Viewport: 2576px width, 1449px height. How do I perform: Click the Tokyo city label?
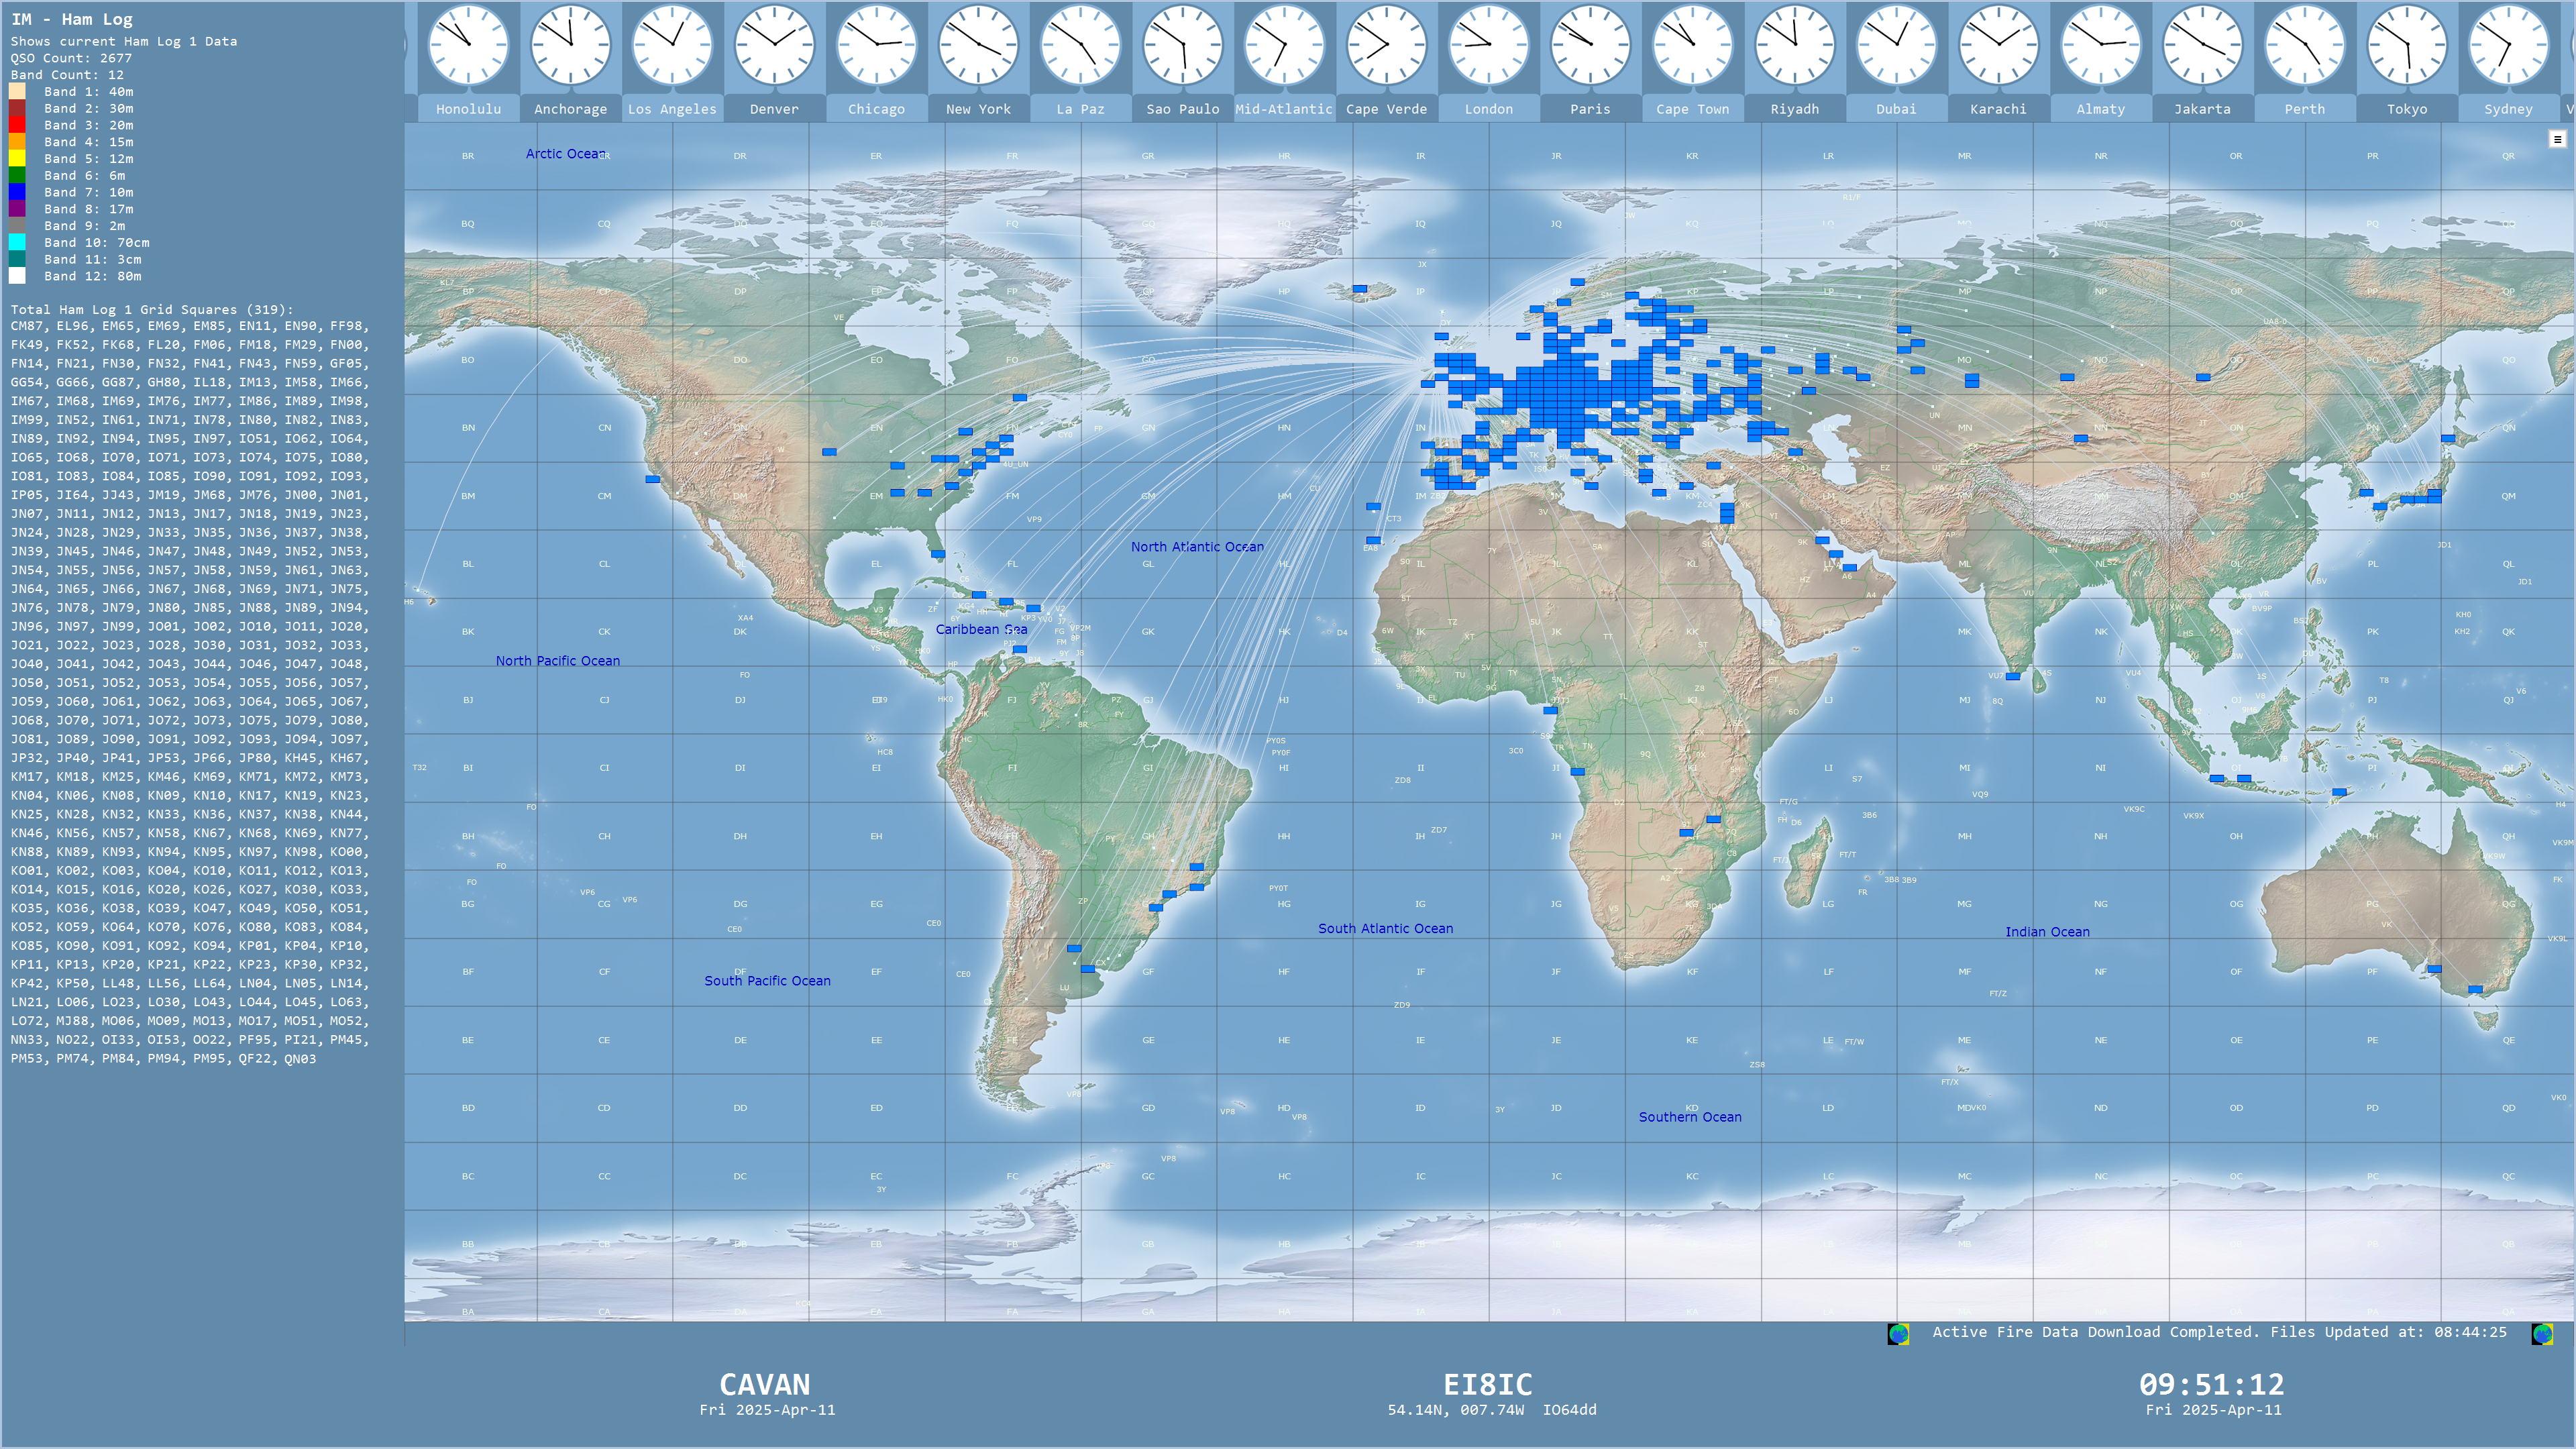pyautogui.click(x=2406, y=109)
